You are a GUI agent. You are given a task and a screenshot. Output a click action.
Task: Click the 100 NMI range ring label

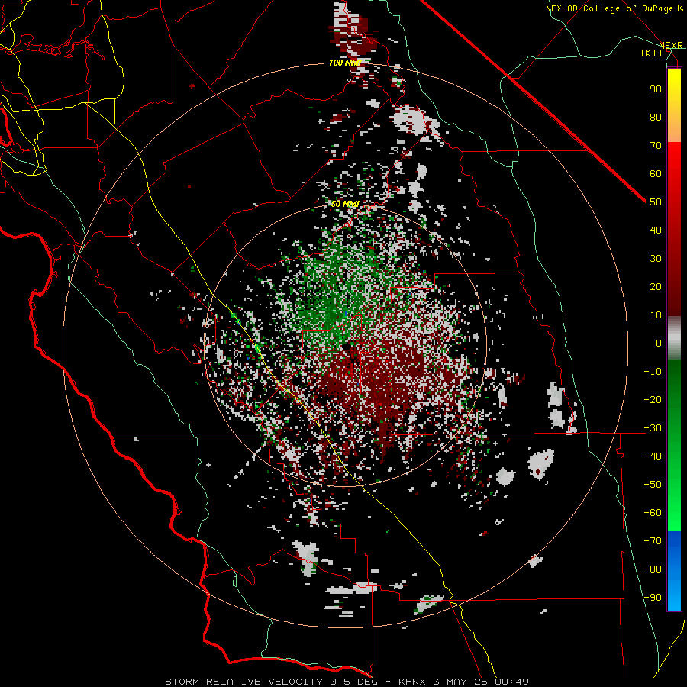(345, 63)
